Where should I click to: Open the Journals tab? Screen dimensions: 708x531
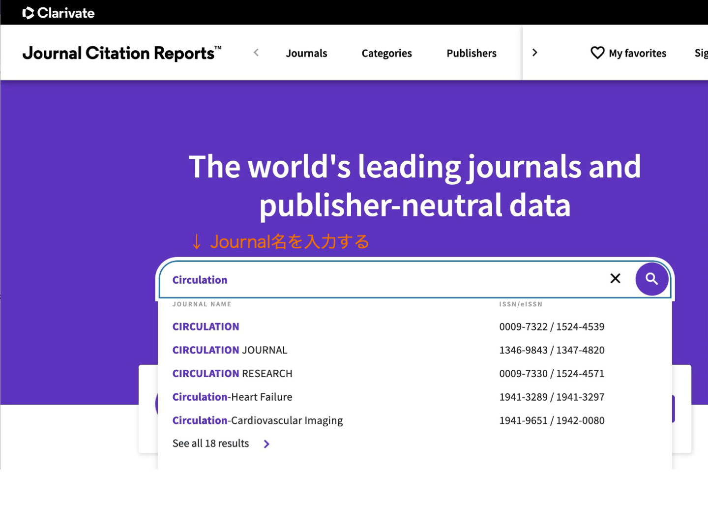306,53
